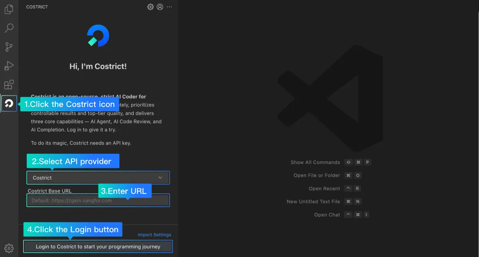Click 'New Untitled Text File' text
Screen dimensions: 479x257
[x=313, y=202]
